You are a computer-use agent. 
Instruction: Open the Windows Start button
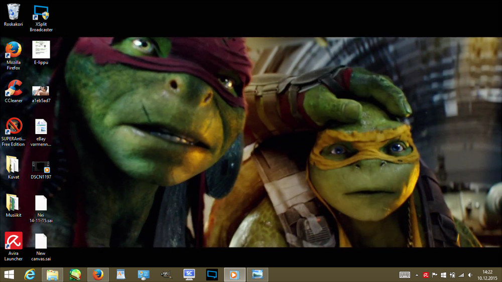(x=9, y=274)
